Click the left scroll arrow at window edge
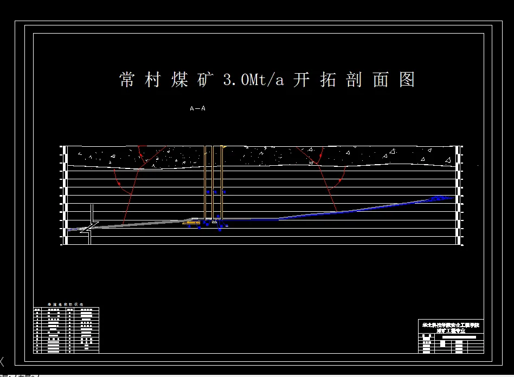This screenshot has height=377, width=514. coord(2,362)
